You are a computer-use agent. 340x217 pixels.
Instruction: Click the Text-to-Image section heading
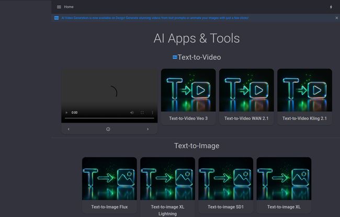click(x=197, y=146)
